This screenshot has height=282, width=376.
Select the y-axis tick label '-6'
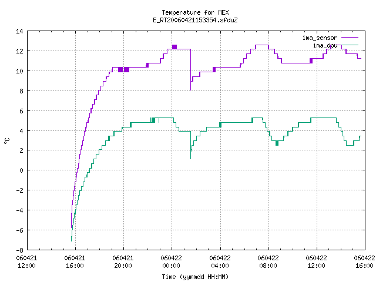tap(19, 230)
